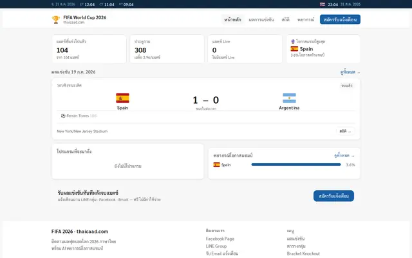Click the FIFA 2026 - thaicaad.com footer heading
Viewport: 412px width, 258px height.
tap(80, 232)
